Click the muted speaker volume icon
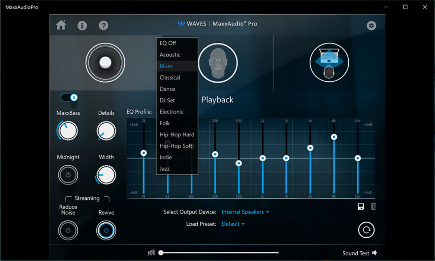This screenshot has height=261, width=435. tap(151, 253)
